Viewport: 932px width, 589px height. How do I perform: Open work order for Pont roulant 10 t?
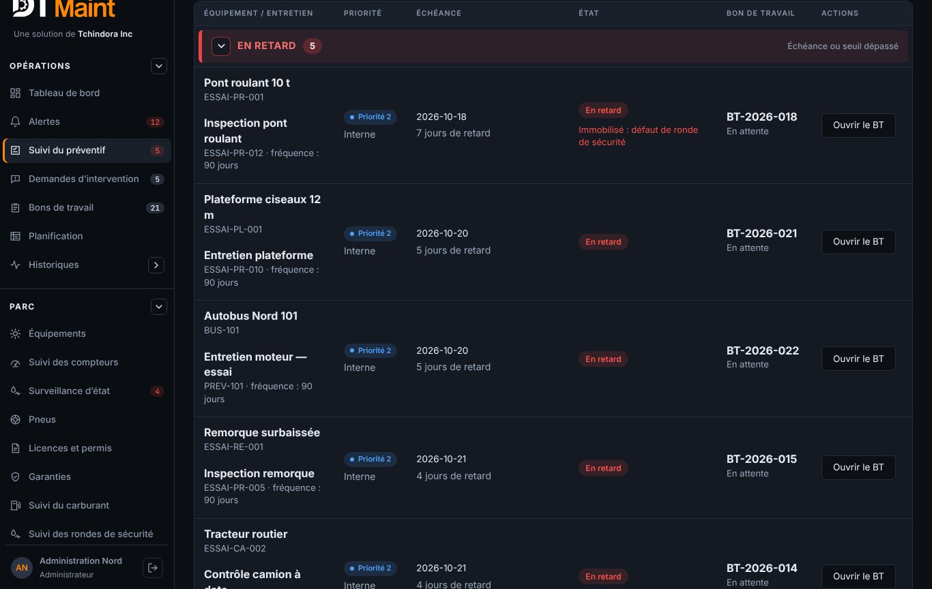coord(858,125)
